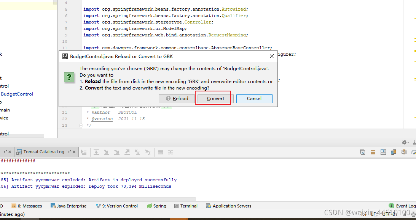
Task: Open the Version Control tool window
Action: point(117,206)
